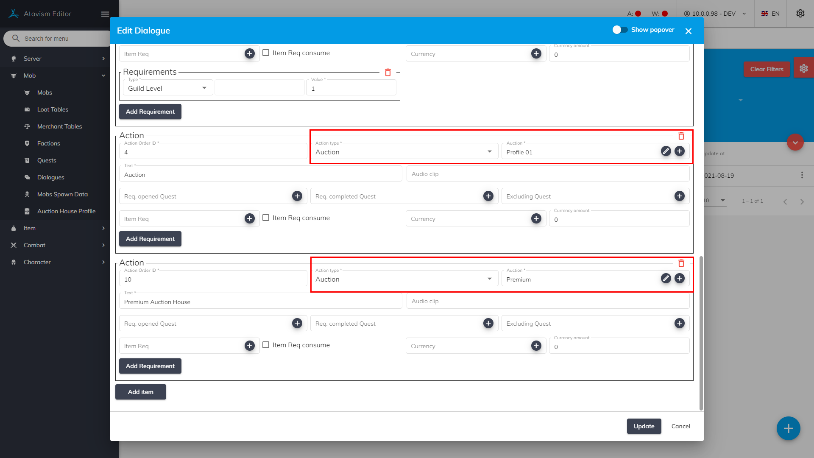This screenshot has width=814, height=458.
Task: Click the hamburger menu icon in sidebar header
Action: pyautogui.click(x=105, y=14)
